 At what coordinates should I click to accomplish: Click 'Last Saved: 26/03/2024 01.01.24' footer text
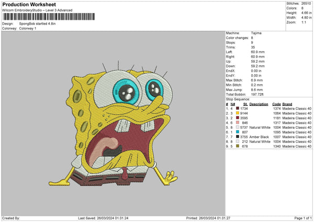coord(103,218)
